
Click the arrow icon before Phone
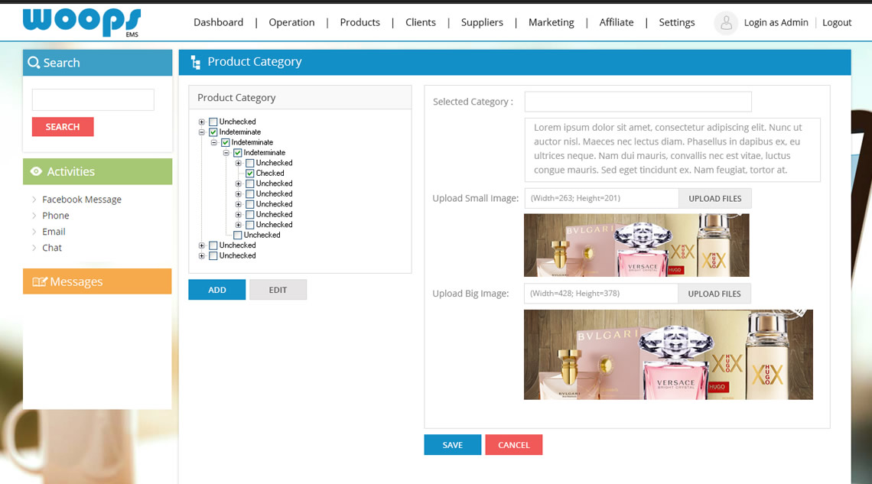34,216
